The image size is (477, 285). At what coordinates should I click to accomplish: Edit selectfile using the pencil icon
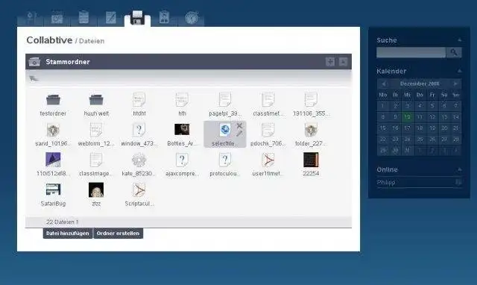point(239,134)
